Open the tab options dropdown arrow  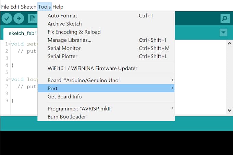pyautogui.click(x=223, y=33)
